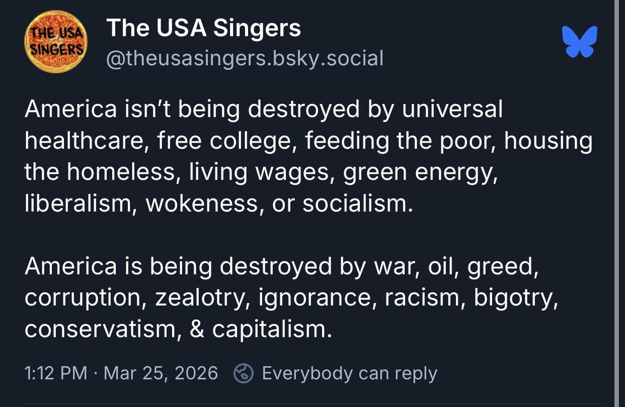625x407 pixels.
Task: Click the Bluesky butterfly logo
Action: click(580, 42)
